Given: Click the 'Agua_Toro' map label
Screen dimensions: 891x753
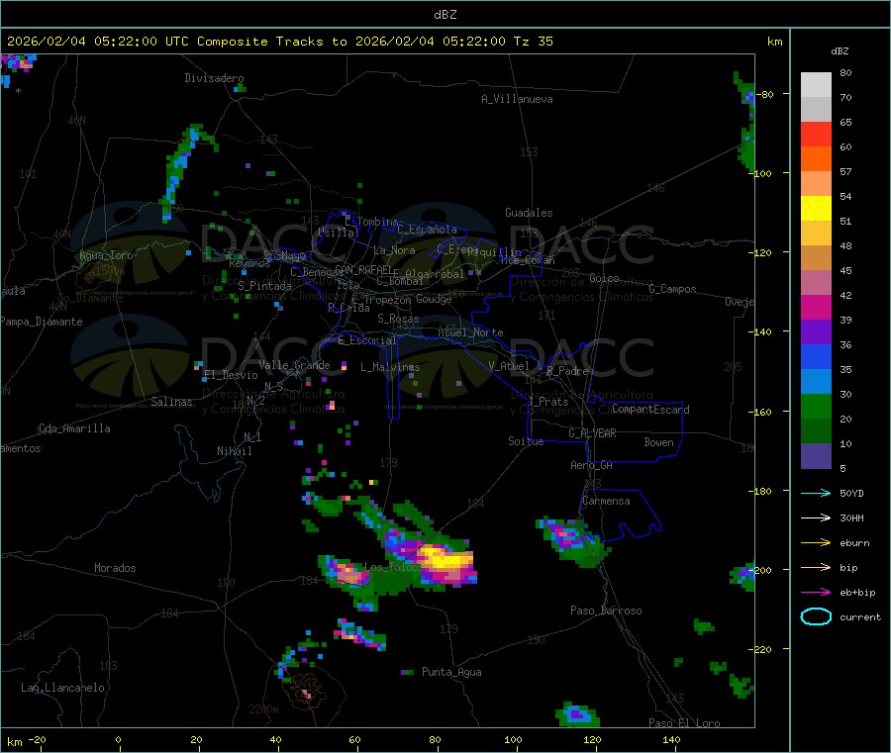Looking at the screenshot, I should coord(106,255).
